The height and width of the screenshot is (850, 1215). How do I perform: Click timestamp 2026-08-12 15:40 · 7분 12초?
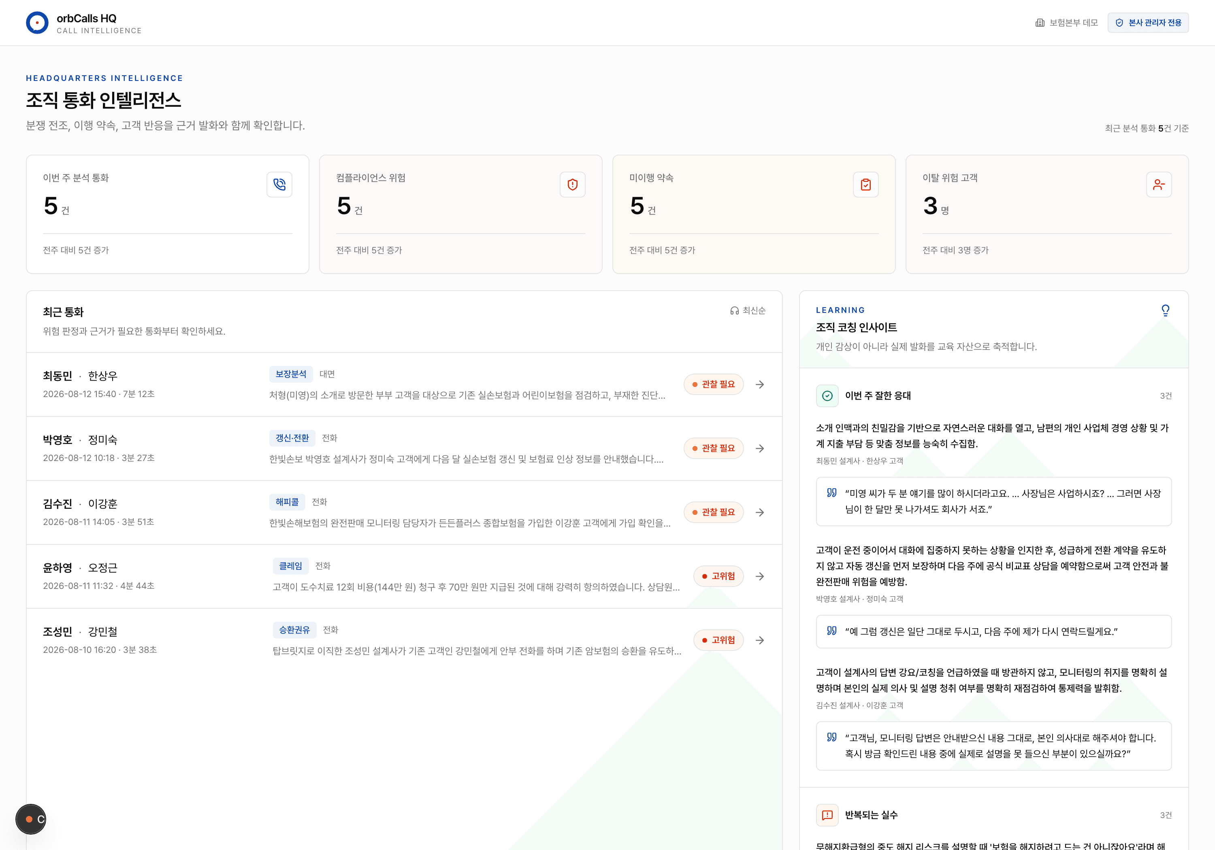point(99,394)
